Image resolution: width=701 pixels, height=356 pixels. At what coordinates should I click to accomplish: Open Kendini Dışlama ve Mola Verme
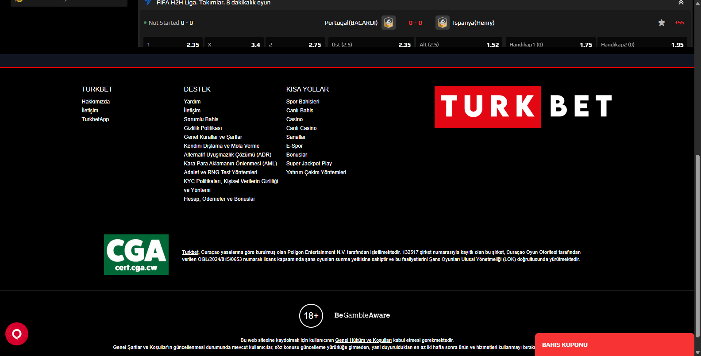222,146
